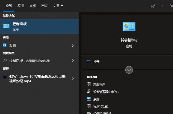Click the device manager icon in Recent

pyautogui.click(x=89, y=92)
